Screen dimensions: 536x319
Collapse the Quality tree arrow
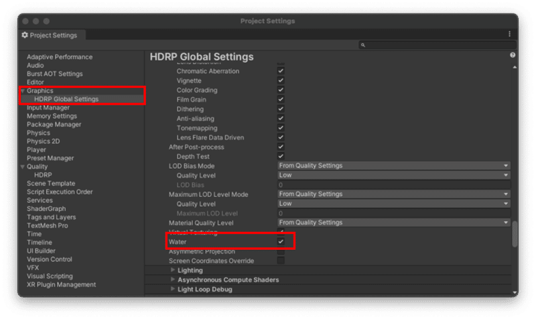tap(23, 166)
